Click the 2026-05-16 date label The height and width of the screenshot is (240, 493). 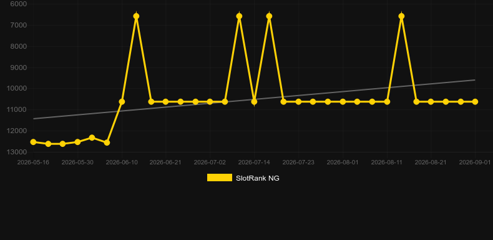(x=33, y=162)
